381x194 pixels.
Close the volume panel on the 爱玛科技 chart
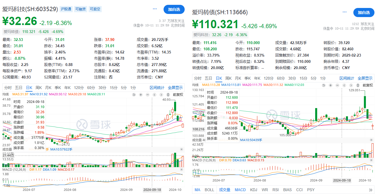pos(182,149)
